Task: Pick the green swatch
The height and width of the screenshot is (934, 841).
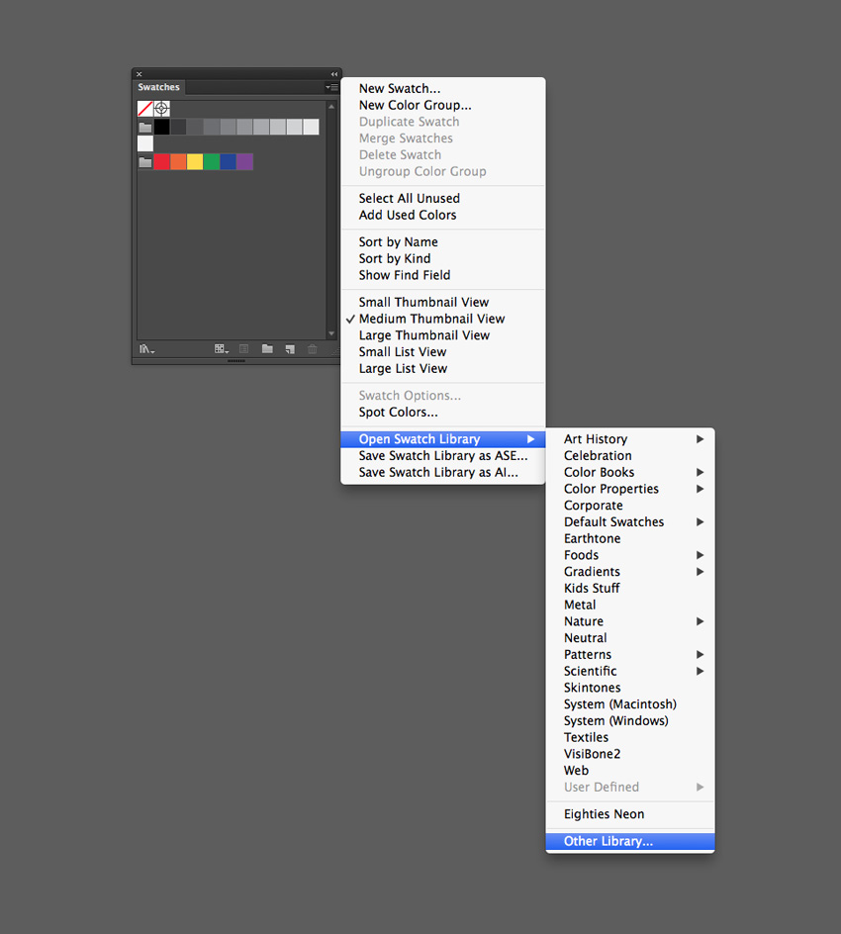Action: click(x=212, y=162)
